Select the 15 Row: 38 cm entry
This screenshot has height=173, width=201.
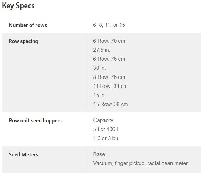[110, 104]
